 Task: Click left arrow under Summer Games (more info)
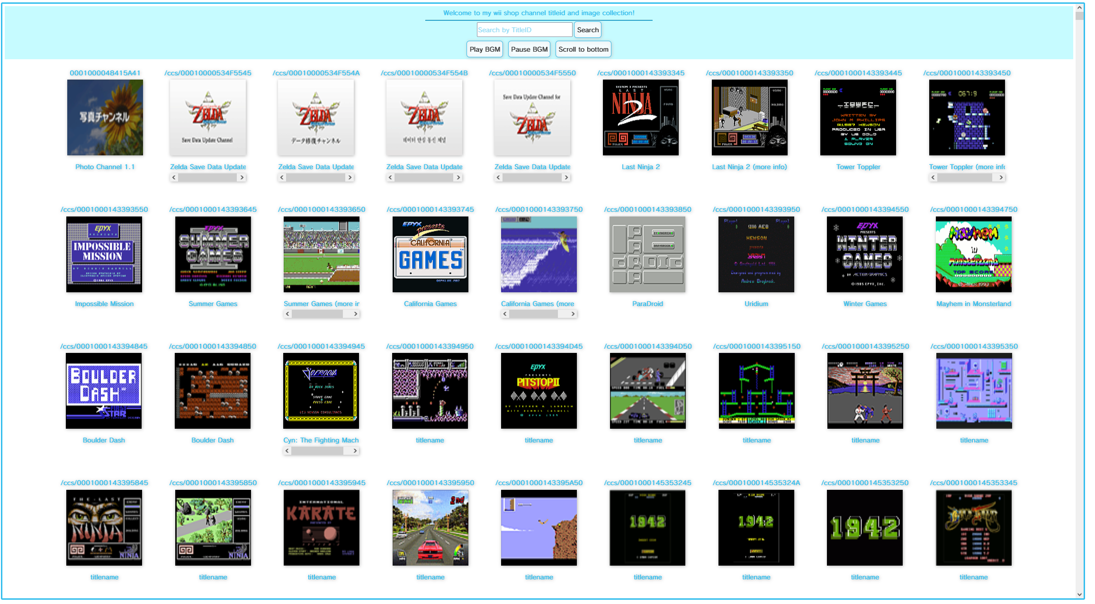tap(287, 314)
